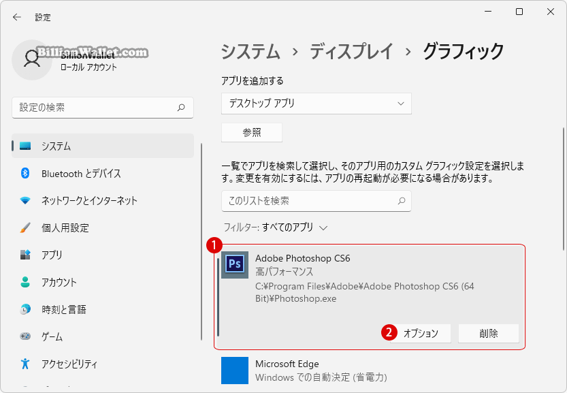Viewport: 567px width, 393px height.
Task: Click the Windows での自動決定 (省電力) text
Action: click(321, 377)
